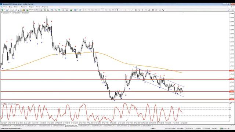Switch to the active NZDUSD H4 chart tab
Viewport: 235px width, 132px height.
click(x=72, y=126)
